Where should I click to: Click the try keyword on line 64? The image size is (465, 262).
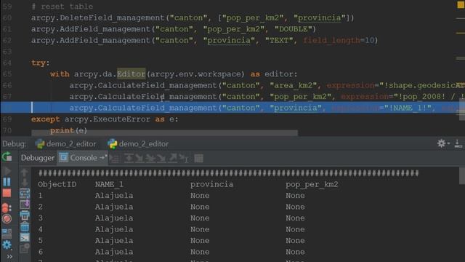click(x=39, y=63)
